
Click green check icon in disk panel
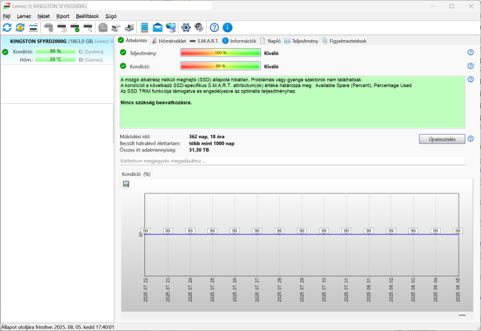click(x=5, y=52)
